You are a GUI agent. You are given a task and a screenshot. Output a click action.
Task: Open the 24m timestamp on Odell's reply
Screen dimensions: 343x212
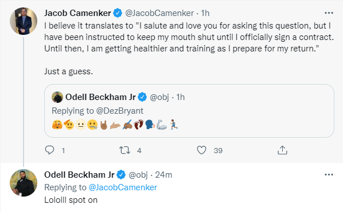click(x=163, y=175)
